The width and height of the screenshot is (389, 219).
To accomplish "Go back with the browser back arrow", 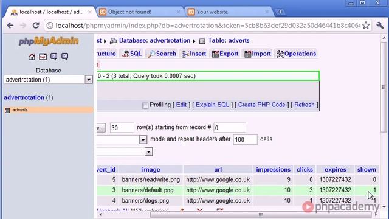I will coord(10,26).
